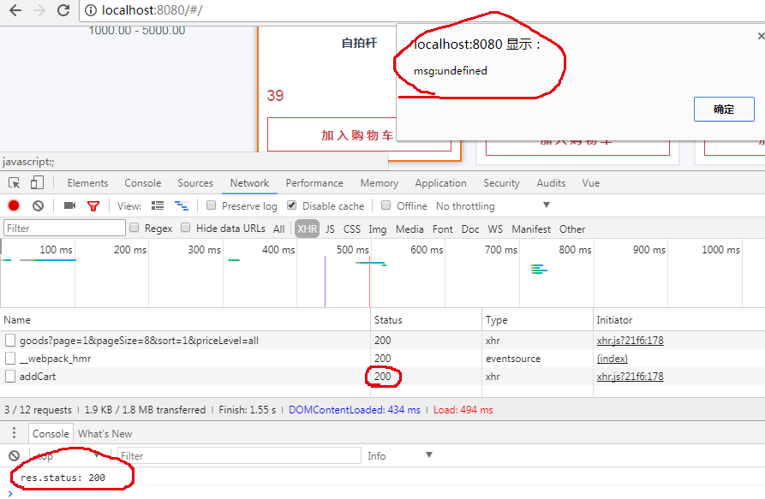Open the No throttling dropdown

tap(493, 206)
